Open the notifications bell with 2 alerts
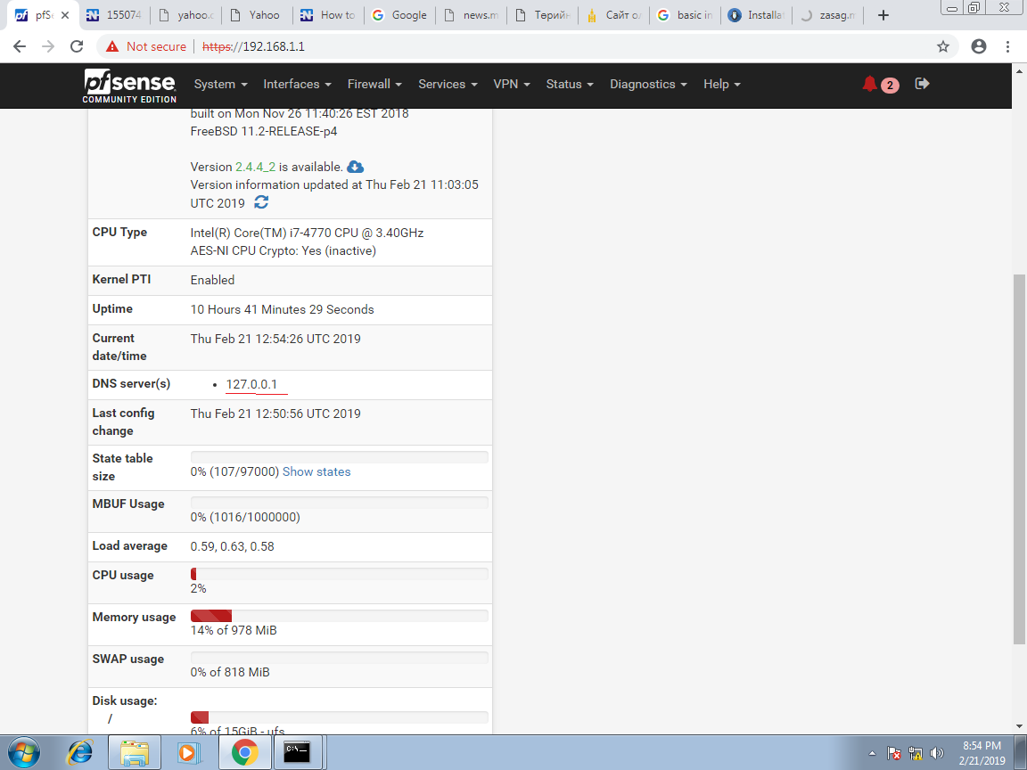 880,85
